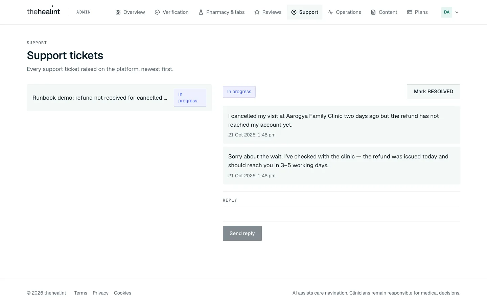Image resolution: width=487 pixels, height=304 pixels.
Task: Click the Verification checkmark icon
Action: coord(157,12)
